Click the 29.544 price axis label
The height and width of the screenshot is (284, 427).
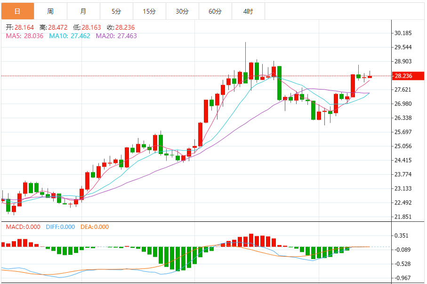tap(403, 48)
